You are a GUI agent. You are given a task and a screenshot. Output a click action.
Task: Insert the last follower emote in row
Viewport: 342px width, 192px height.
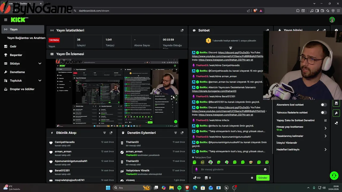pos(267,162)
